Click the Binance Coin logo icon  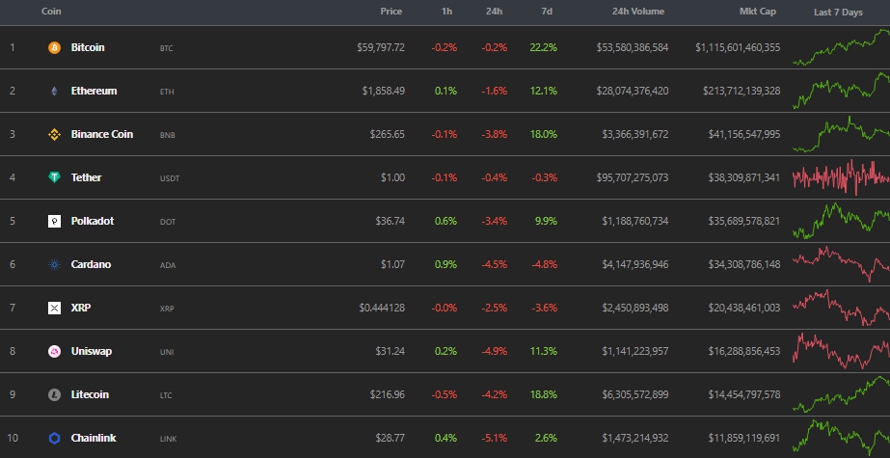54,134
